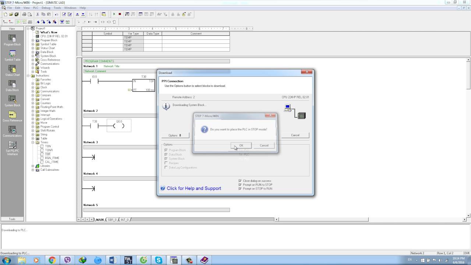The height and width of the screenshot is (265, 471).
Task: Collapse the Options expander button
Action: coord(176,135)
